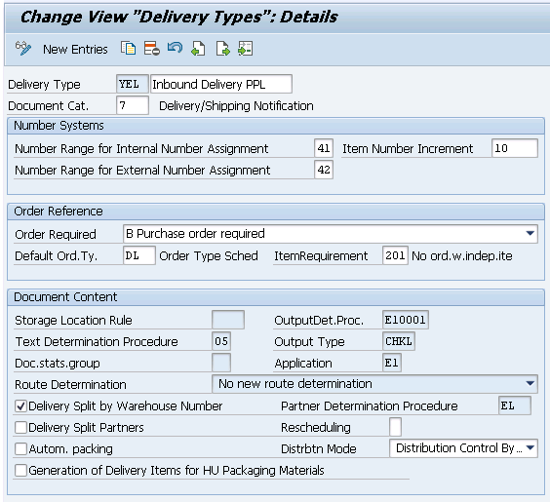The image size is (550, 502).
Task: Check Generation of Delivery Items for HU Packaging
Action: point(20,470)
